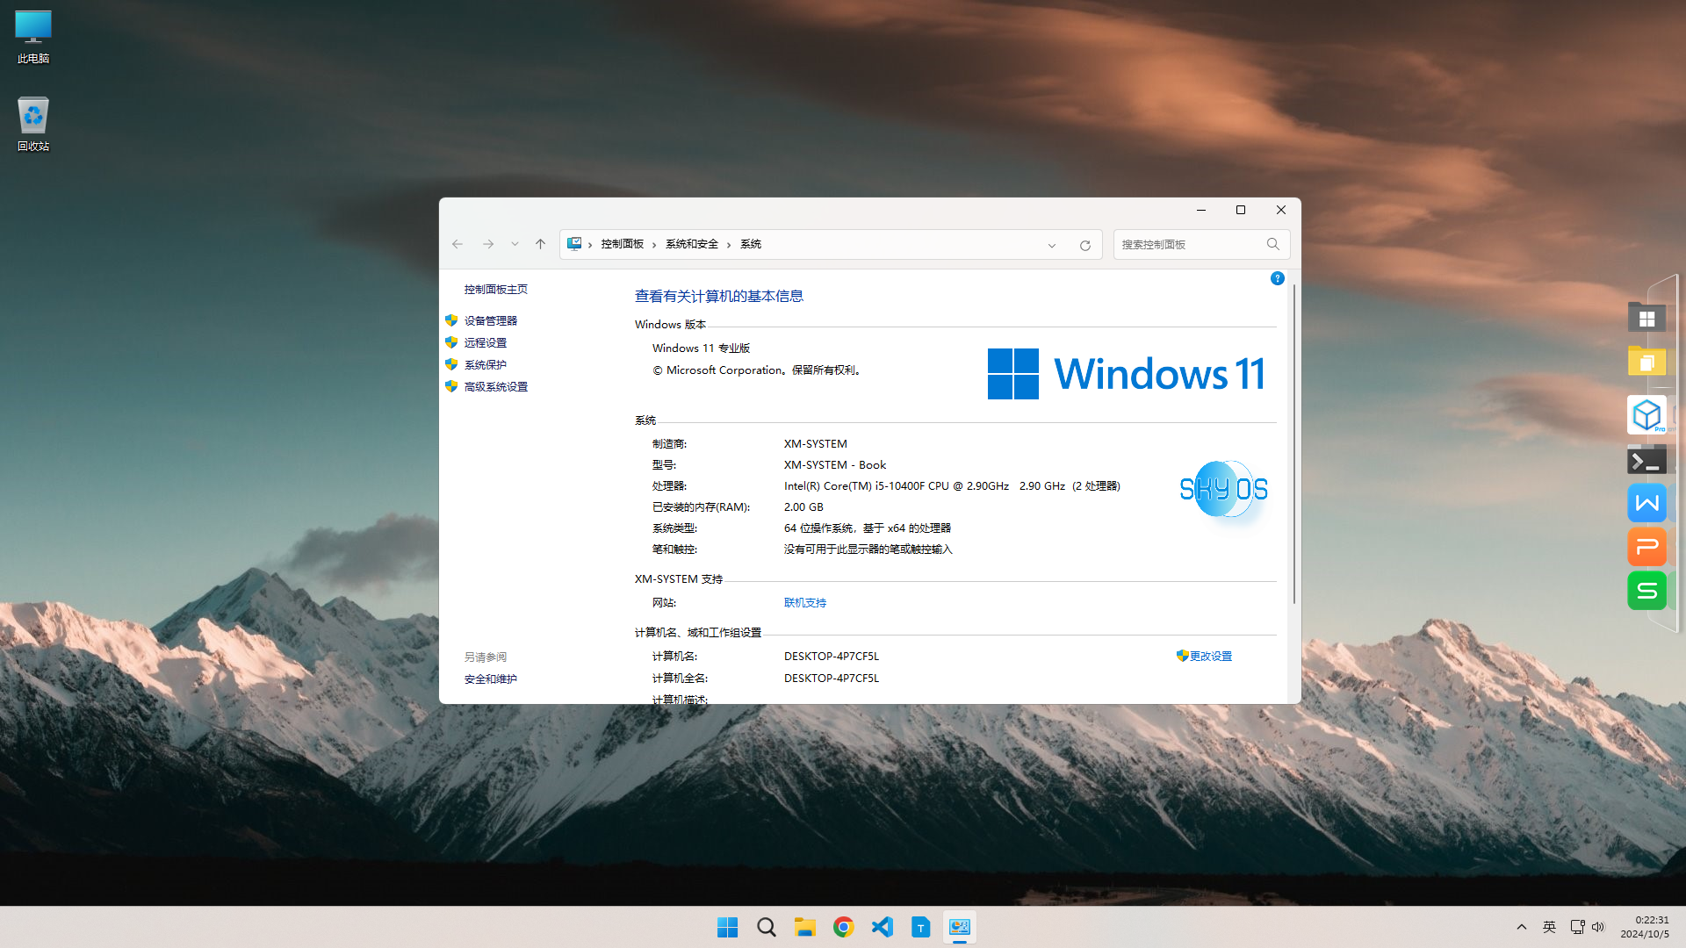The image size is (1686, 948).
Task: Open recent locations dropdown arrow
Action: tap(515, 244)
